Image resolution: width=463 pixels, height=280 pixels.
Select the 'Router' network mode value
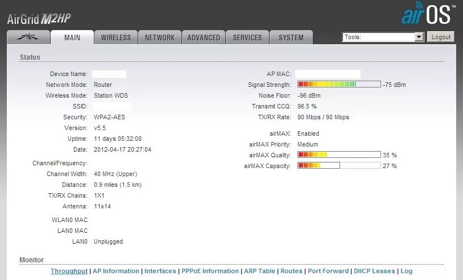coord(103,85)
